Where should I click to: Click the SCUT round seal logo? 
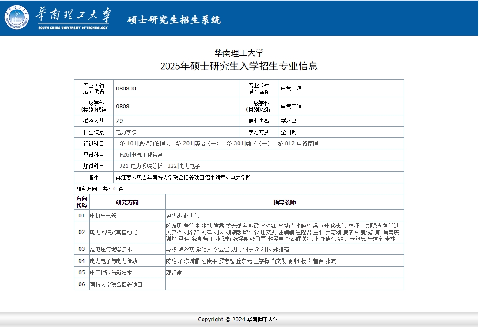point(17,17)
